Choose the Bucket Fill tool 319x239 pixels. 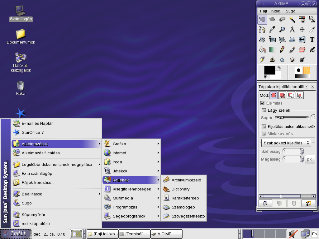(262, 49)
